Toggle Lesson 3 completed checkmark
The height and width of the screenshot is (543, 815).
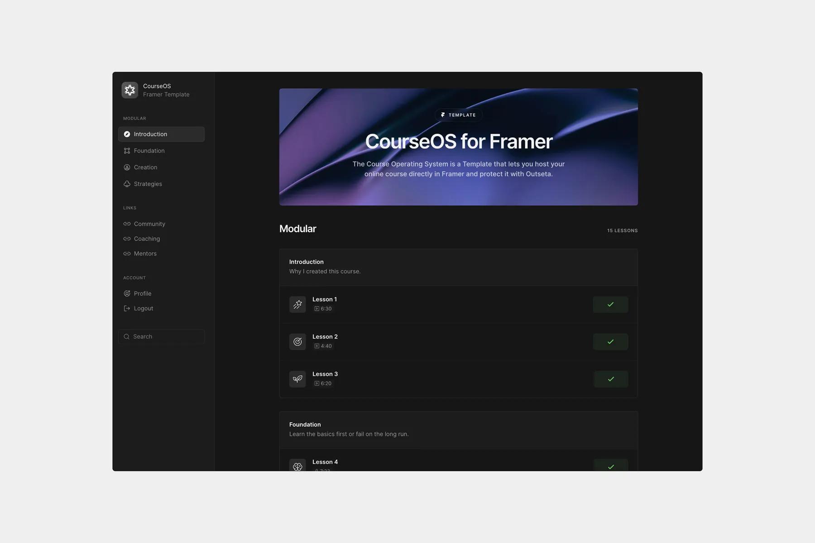coord(611,379)
